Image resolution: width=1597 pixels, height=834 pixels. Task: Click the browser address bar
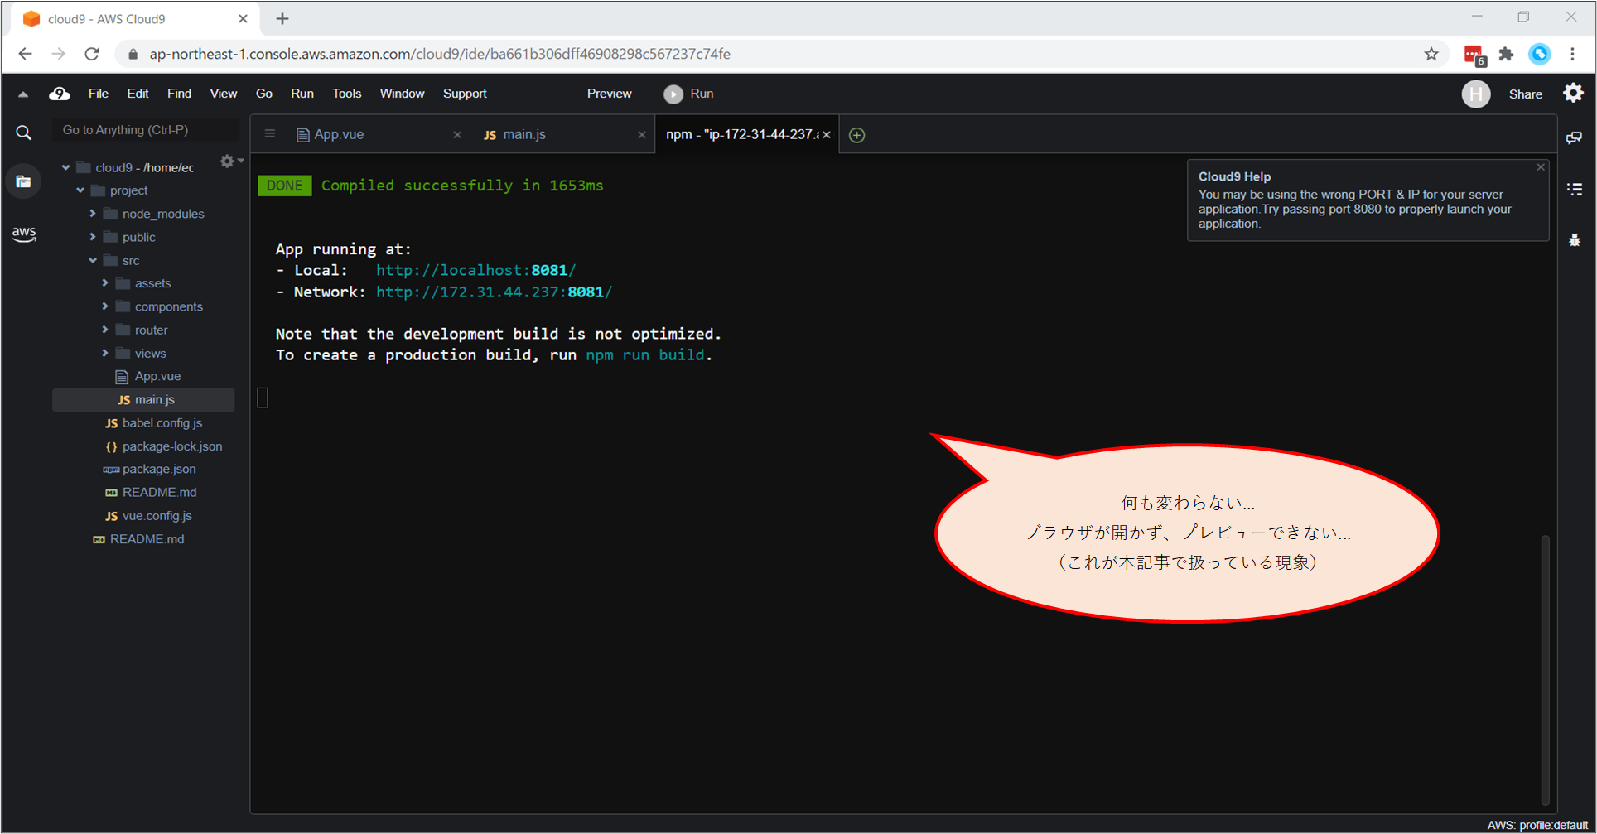[770, 54]
